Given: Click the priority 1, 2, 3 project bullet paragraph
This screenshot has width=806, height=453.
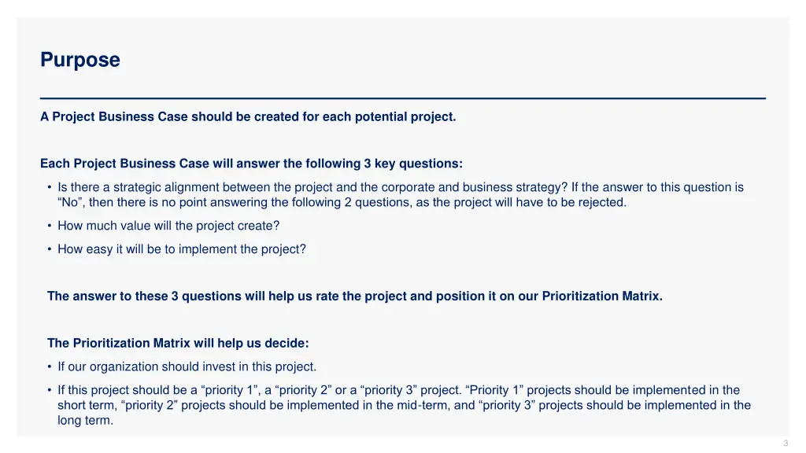Looking at the screenshot, I should tap(404, 405).
